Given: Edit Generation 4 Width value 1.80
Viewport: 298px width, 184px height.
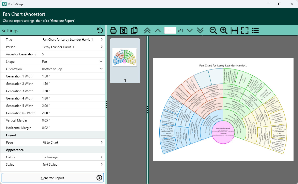Looking at the screenshot, I should [46, 98].
